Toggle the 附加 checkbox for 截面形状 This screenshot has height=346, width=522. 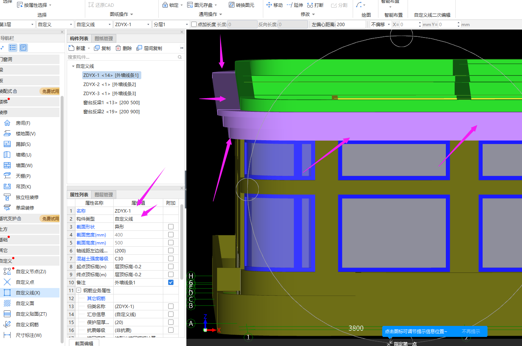(x=171, y=227)
